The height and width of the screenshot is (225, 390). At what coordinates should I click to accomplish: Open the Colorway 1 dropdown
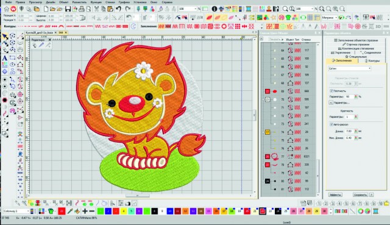click(16, 211)
